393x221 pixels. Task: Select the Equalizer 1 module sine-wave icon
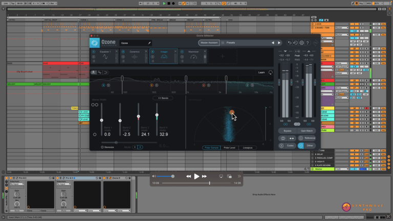105,57
